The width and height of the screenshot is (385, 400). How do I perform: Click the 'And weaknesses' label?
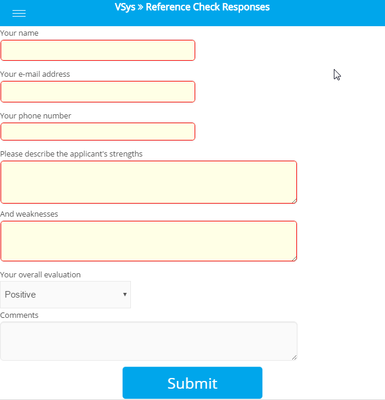[29, 214]
